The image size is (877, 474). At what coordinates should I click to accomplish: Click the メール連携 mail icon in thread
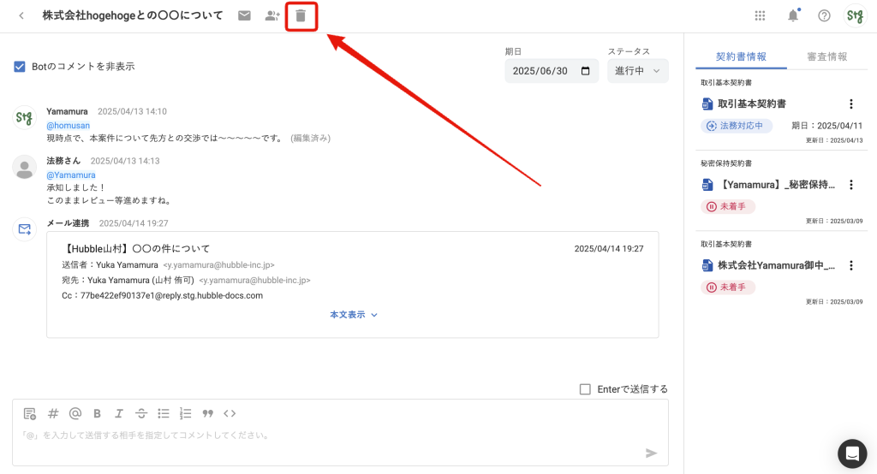click(25, 229)
